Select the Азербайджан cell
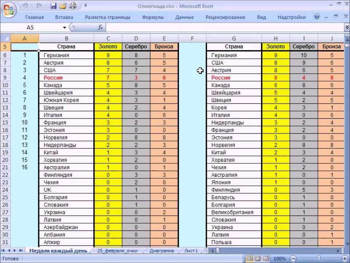This screenshot has height=263, width=350. [x=66, y=227]
